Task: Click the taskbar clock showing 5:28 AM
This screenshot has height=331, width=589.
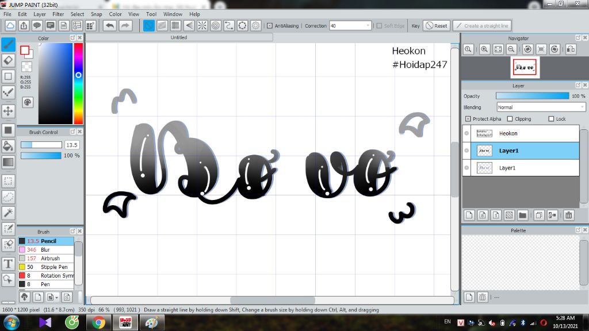Action: [x=565, y=318]
